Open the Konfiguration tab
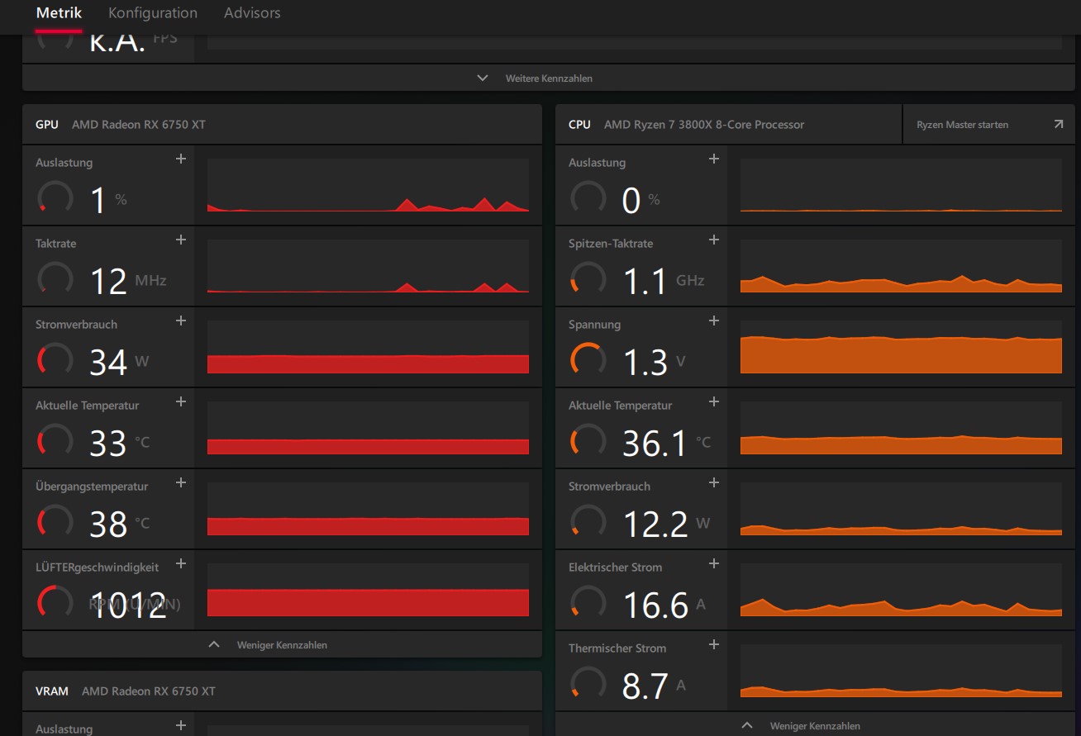This screenshot has height=736, width=1081. 153,13
